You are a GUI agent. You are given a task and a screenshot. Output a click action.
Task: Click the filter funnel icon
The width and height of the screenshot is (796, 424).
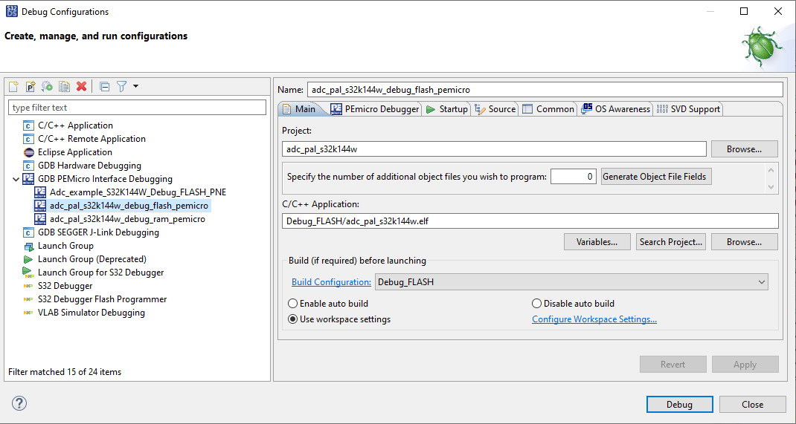(122, 87)
